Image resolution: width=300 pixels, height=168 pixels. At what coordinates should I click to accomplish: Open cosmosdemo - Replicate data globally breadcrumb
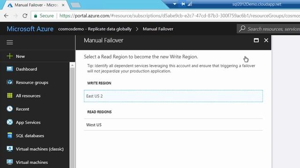(95, 29)
